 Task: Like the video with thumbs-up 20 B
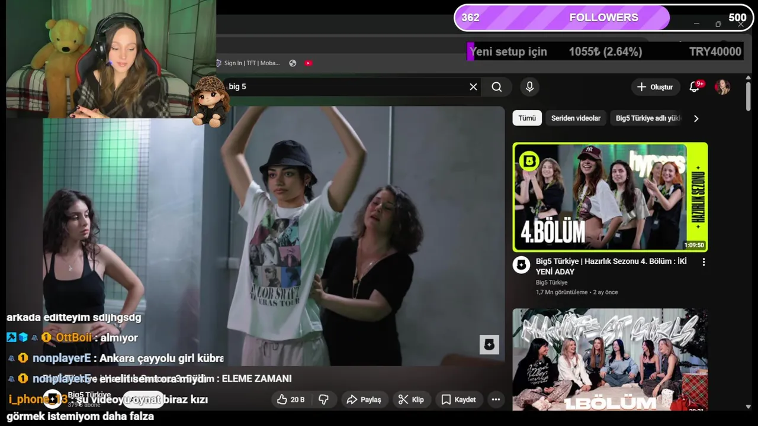coord(291,400)
